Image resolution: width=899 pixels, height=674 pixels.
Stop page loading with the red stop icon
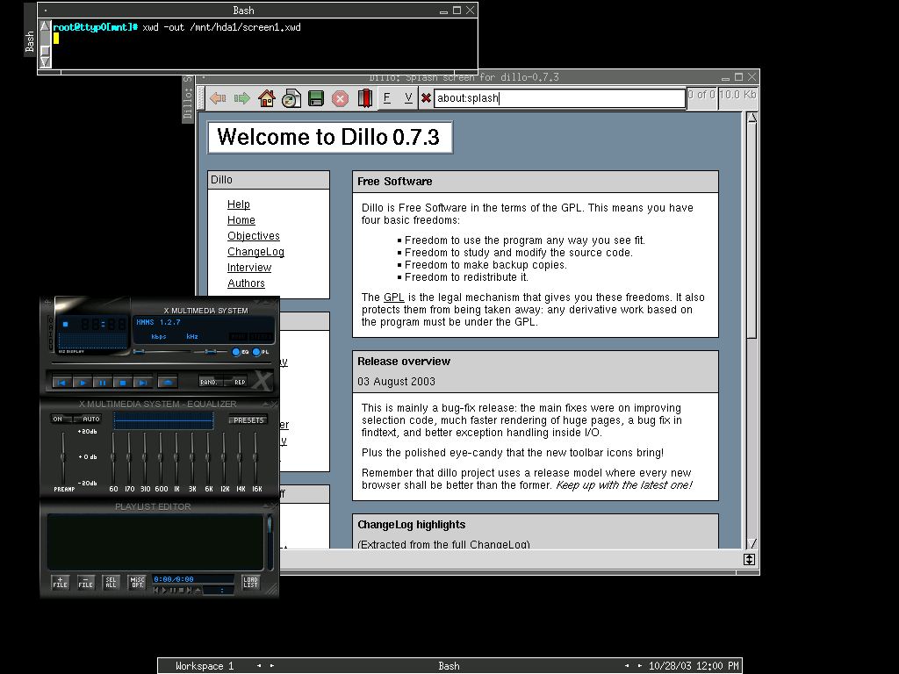[x=340, y=98]
